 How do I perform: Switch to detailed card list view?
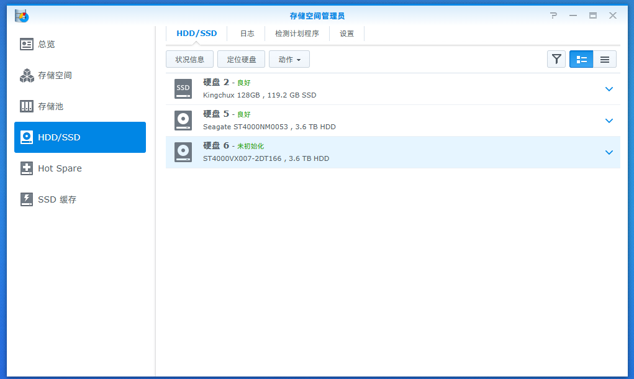coord(581,59)
